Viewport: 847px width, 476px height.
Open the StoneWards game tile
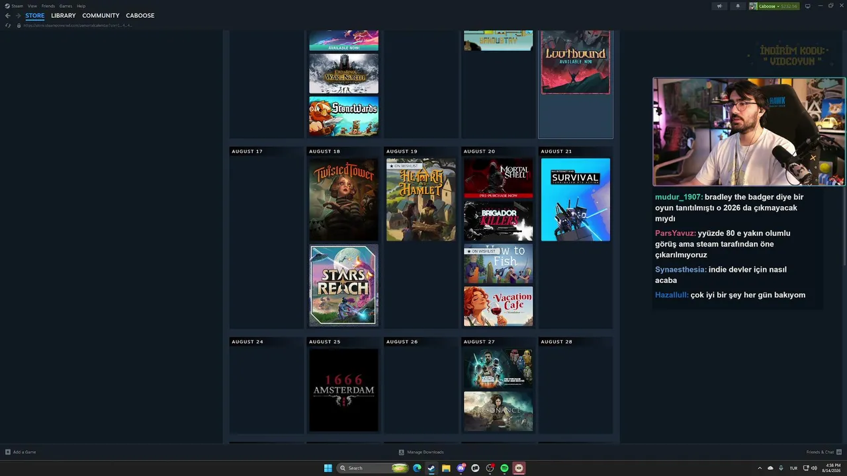[x=343, y=116]
